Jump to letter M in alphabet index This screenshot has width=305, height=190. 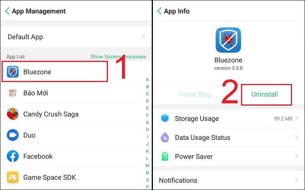click(147, 166)
